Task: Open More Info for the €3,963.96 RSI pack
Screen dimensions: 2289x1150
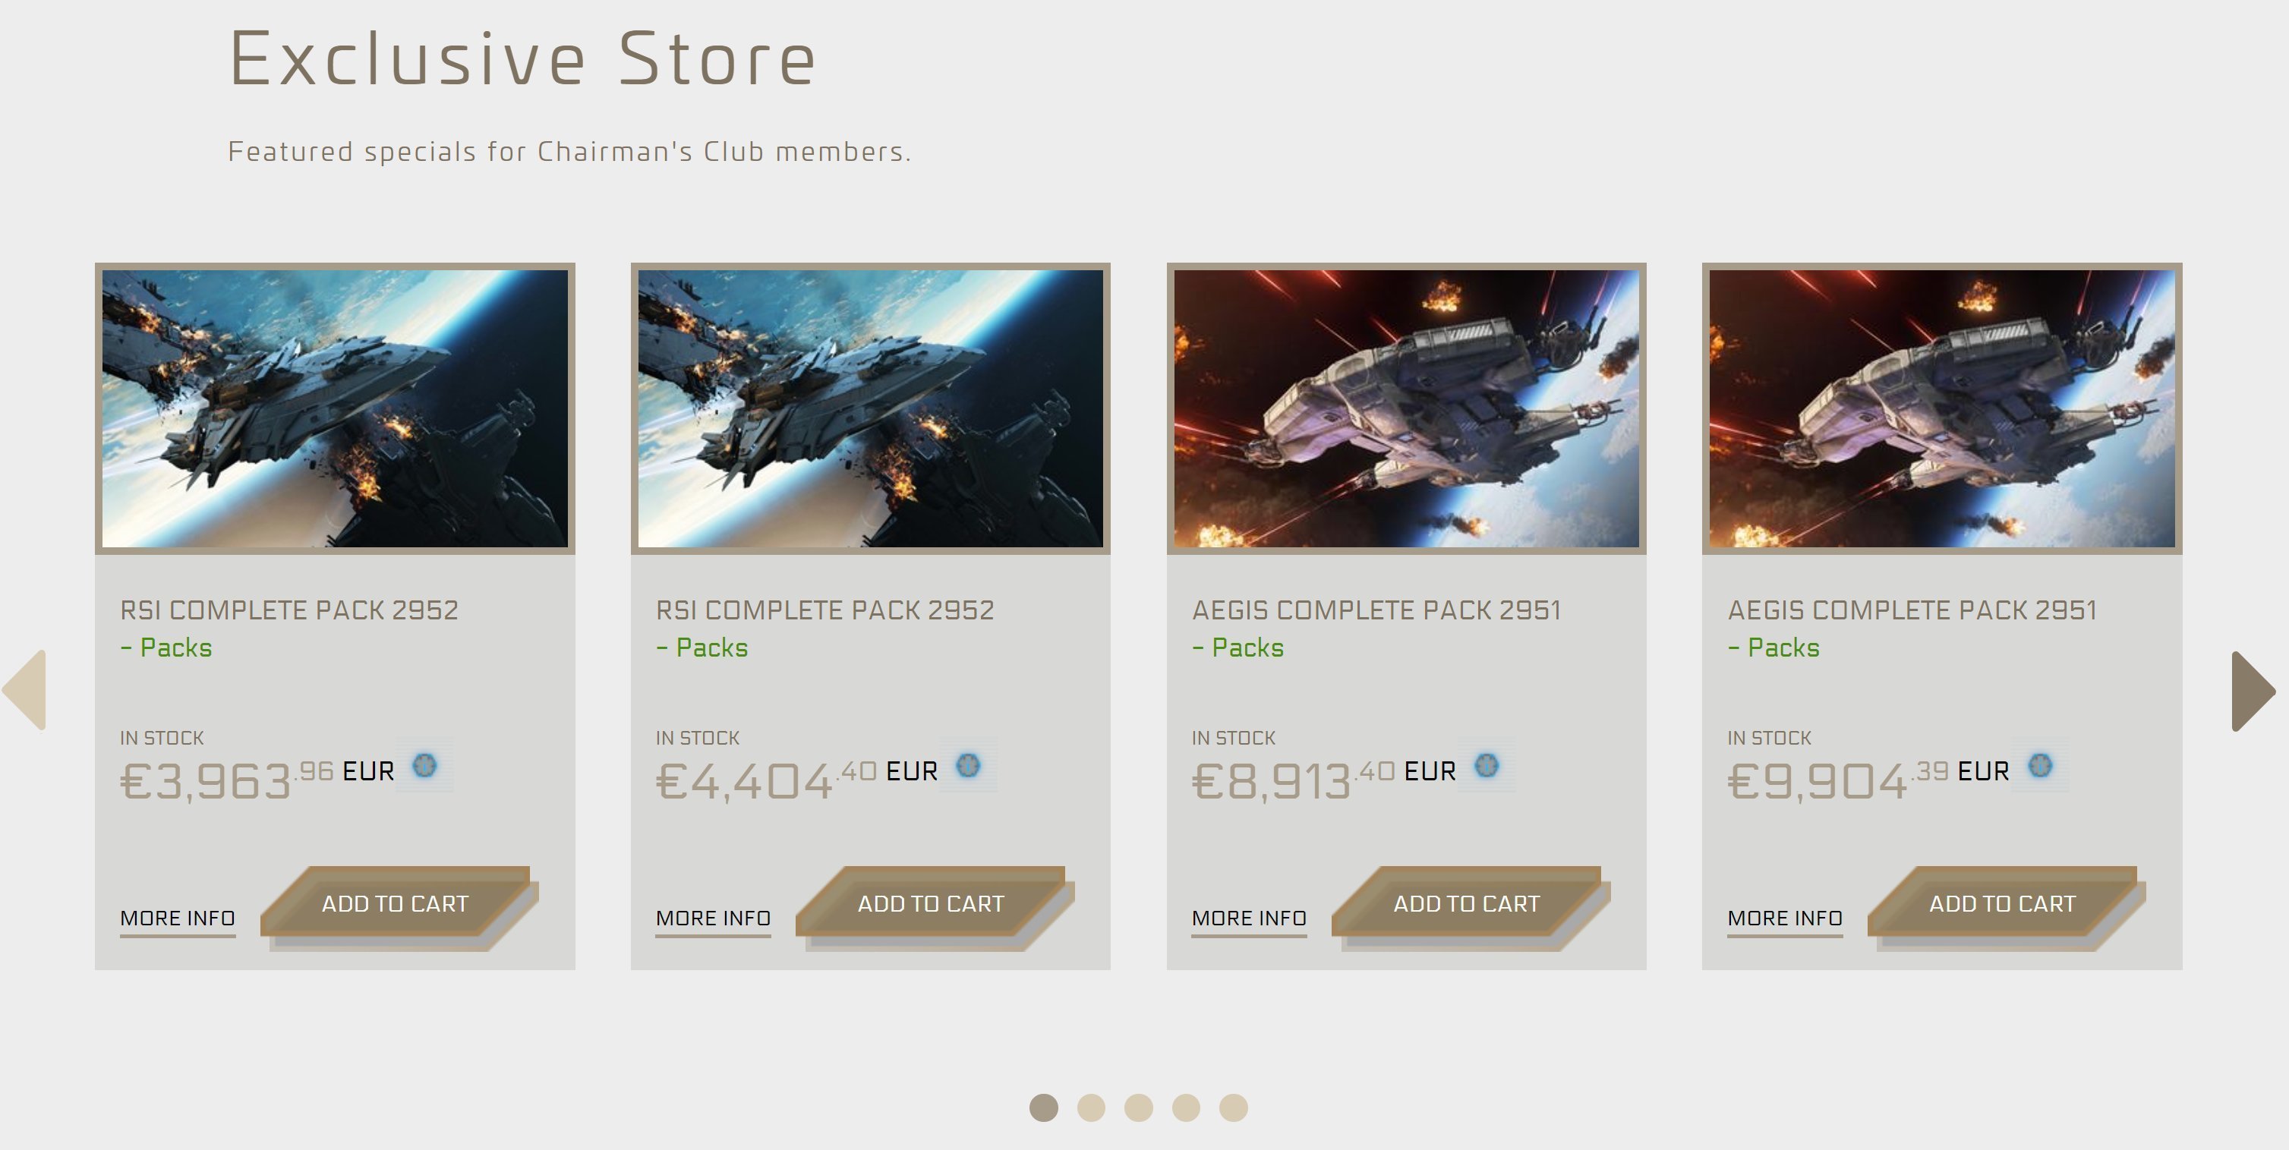Action: tap(178, 918)
